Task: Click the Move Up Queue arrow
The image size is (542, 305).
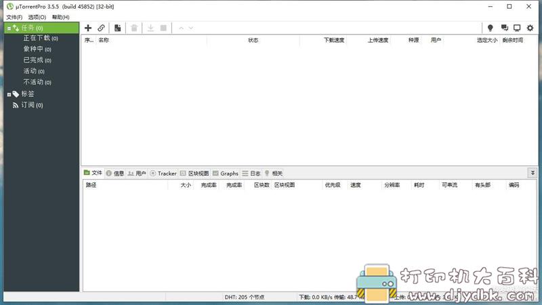Action: 181,28
